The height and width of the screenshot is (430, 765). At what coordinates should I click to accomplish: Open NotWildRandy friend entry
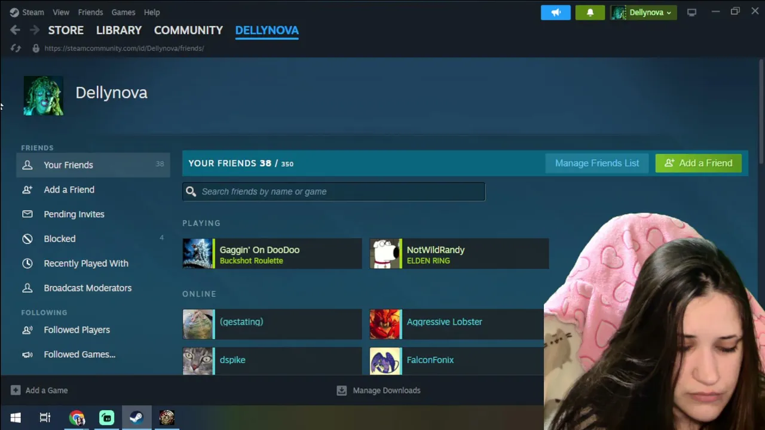(x=459, y=253)
